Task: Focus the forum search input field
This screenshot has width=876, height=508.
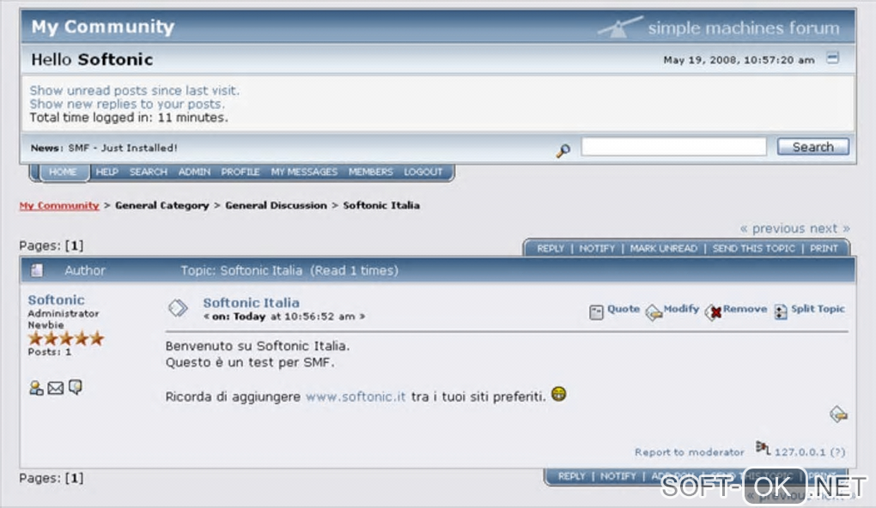Action: pyautogui.click(x=673, y=147)
